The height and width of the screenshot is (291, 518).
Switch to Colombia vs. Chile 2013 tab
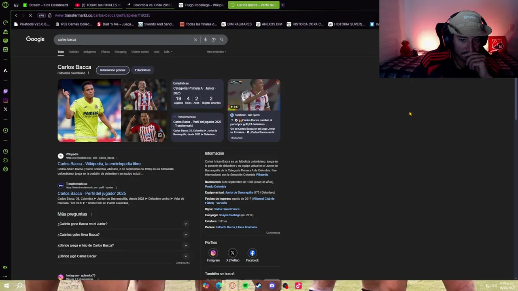(150, 5)
